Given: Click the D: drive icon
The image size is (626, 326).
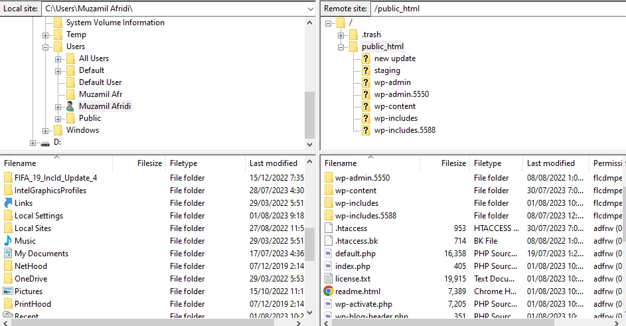Looking at the screenshot, I should (45, 143).
